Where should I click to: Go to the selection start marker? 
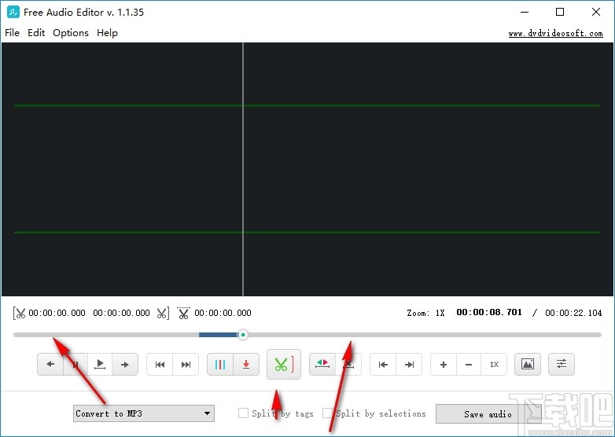coord(383,365)
